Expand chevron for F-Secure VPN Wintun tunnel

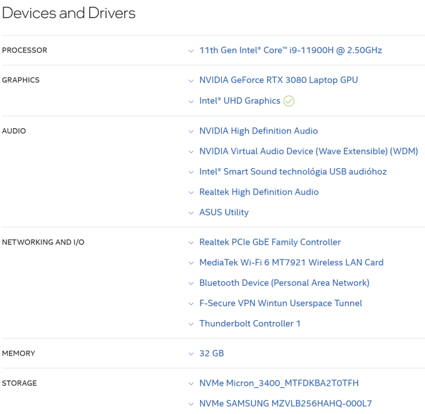pos(191,304)
